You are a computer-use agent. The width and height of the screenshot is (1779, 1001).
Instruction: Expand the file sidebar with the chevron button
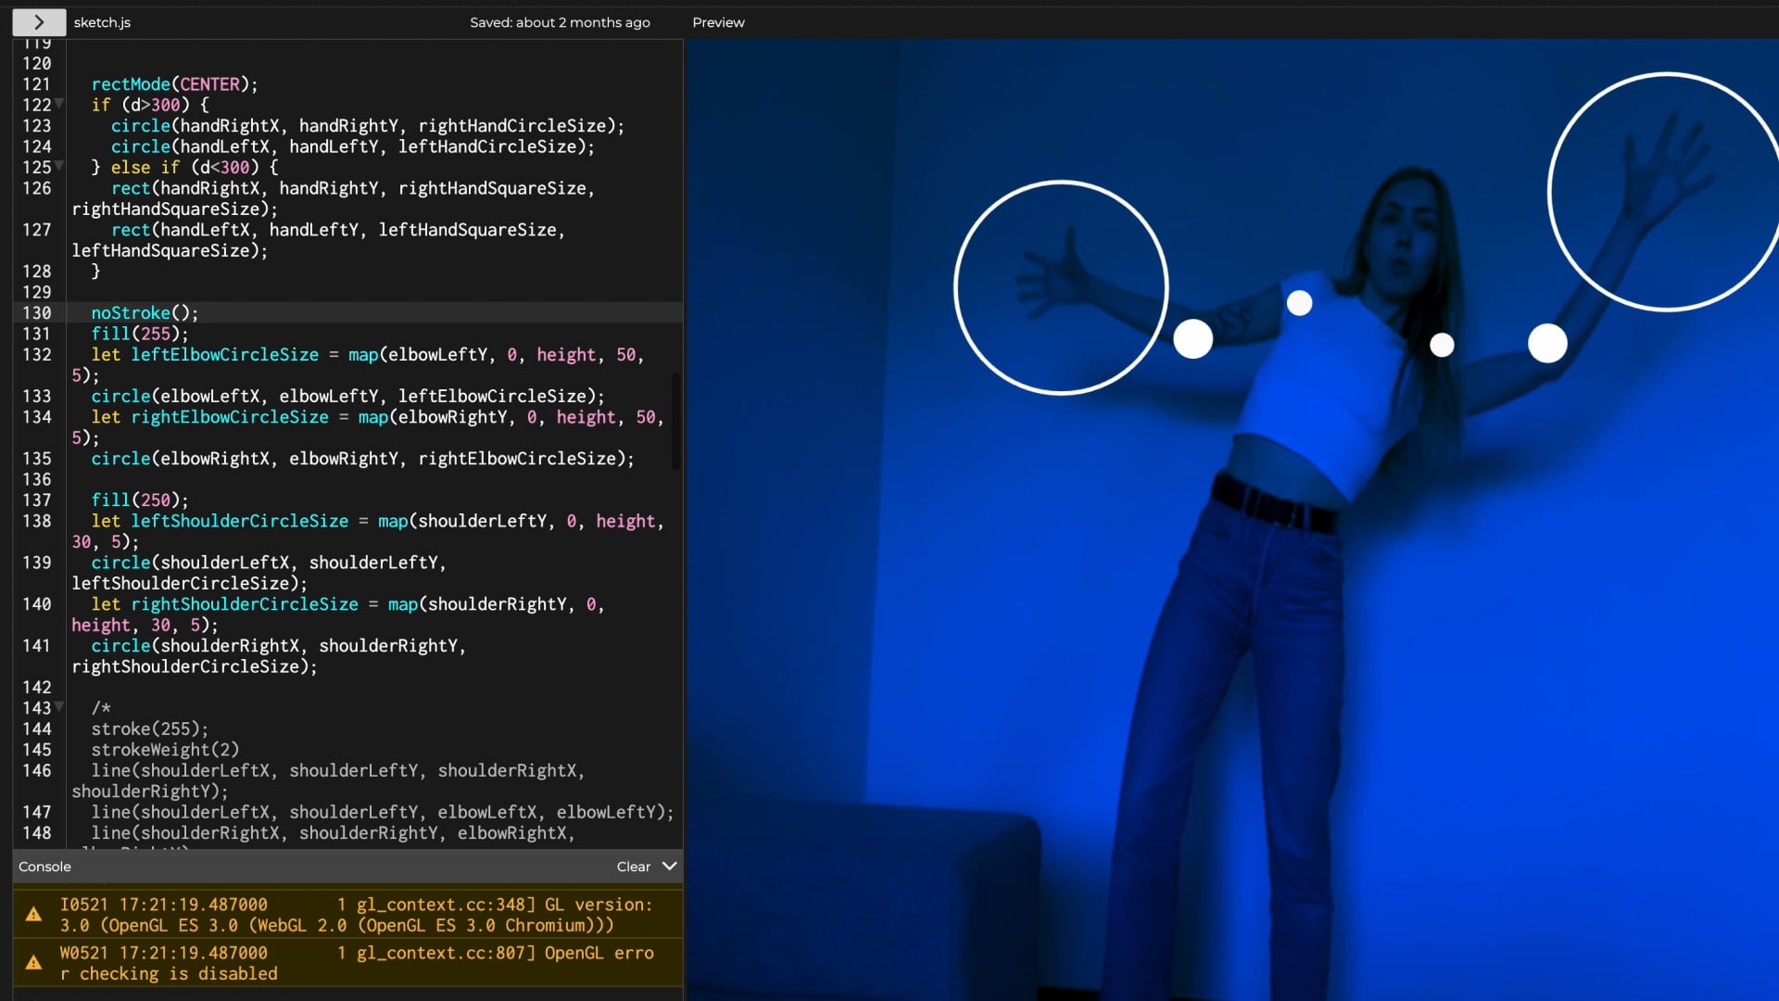pos(38,22)
